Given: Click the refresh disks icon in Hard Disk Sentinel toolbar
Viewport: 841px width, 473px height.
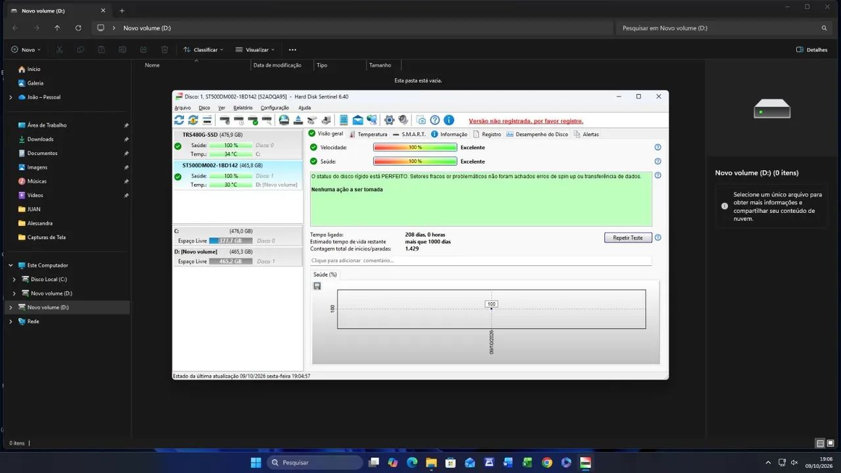Looking at the screenshot, I should 179,120.
